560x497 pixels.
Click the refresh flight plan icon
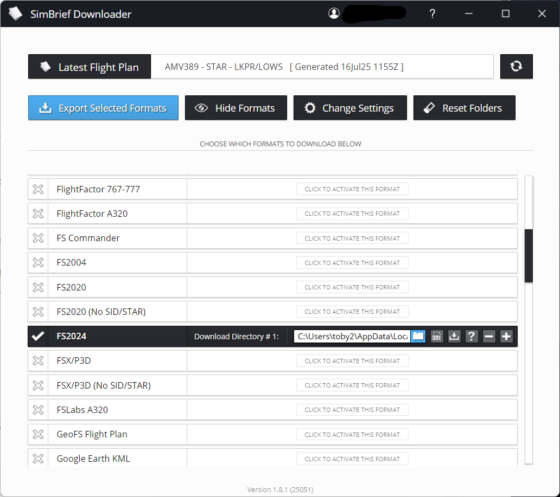(x=516, y=66)
